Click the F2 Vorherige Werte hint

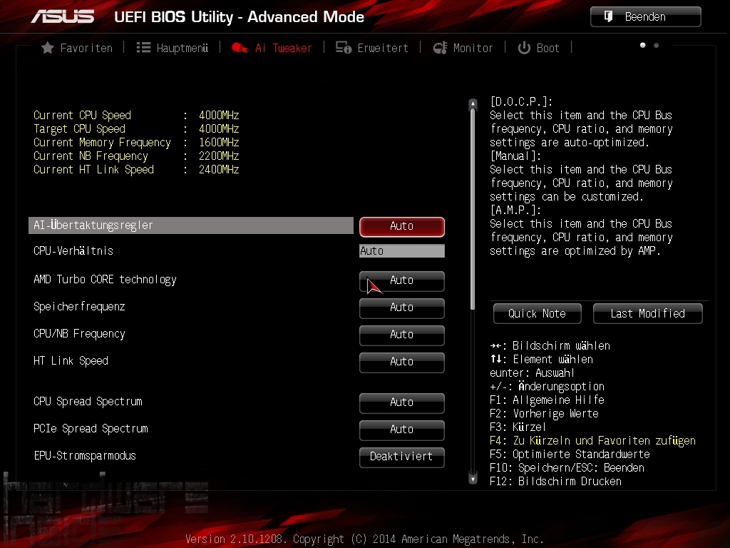pyautogui.click(x=544, y=413)
